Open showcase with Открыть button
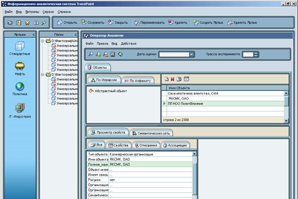The height and width of the screenshot is (199, 298). tap(67, 22)
